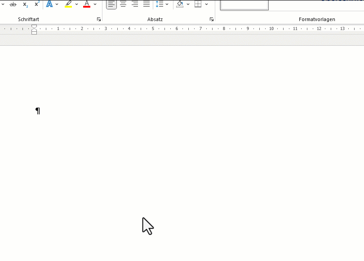Screen dimensions: 364x261
Task: Click the shading paint bucket icon
Action: click(x=180, y=4)
